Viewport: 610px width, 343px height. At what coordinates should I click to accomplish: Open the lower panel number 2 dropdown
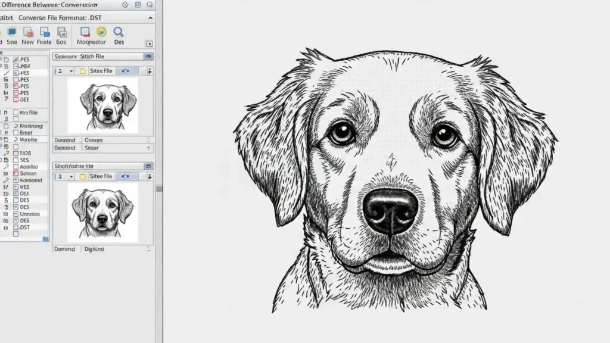[71, 176]
